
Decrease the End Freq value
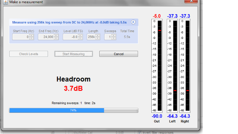56,38
